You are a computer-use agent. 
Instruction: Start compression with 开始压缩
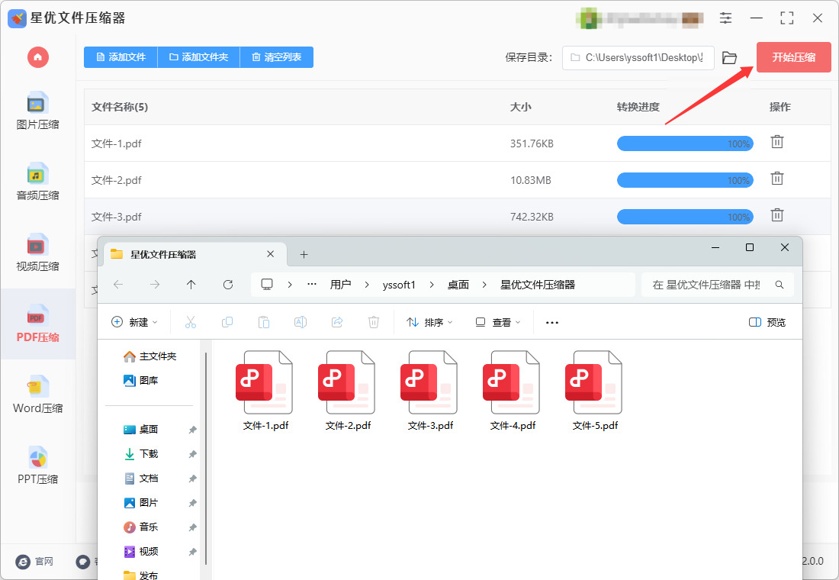pyautogui.click(x=793, y=57)
